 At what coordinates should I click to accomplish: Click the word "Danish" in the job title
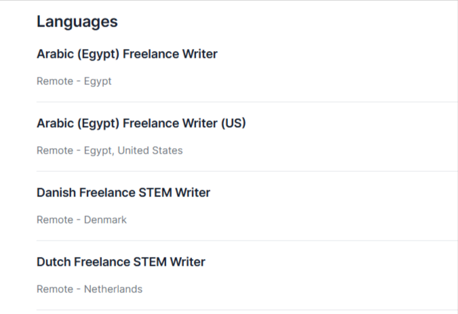point(56,192)
